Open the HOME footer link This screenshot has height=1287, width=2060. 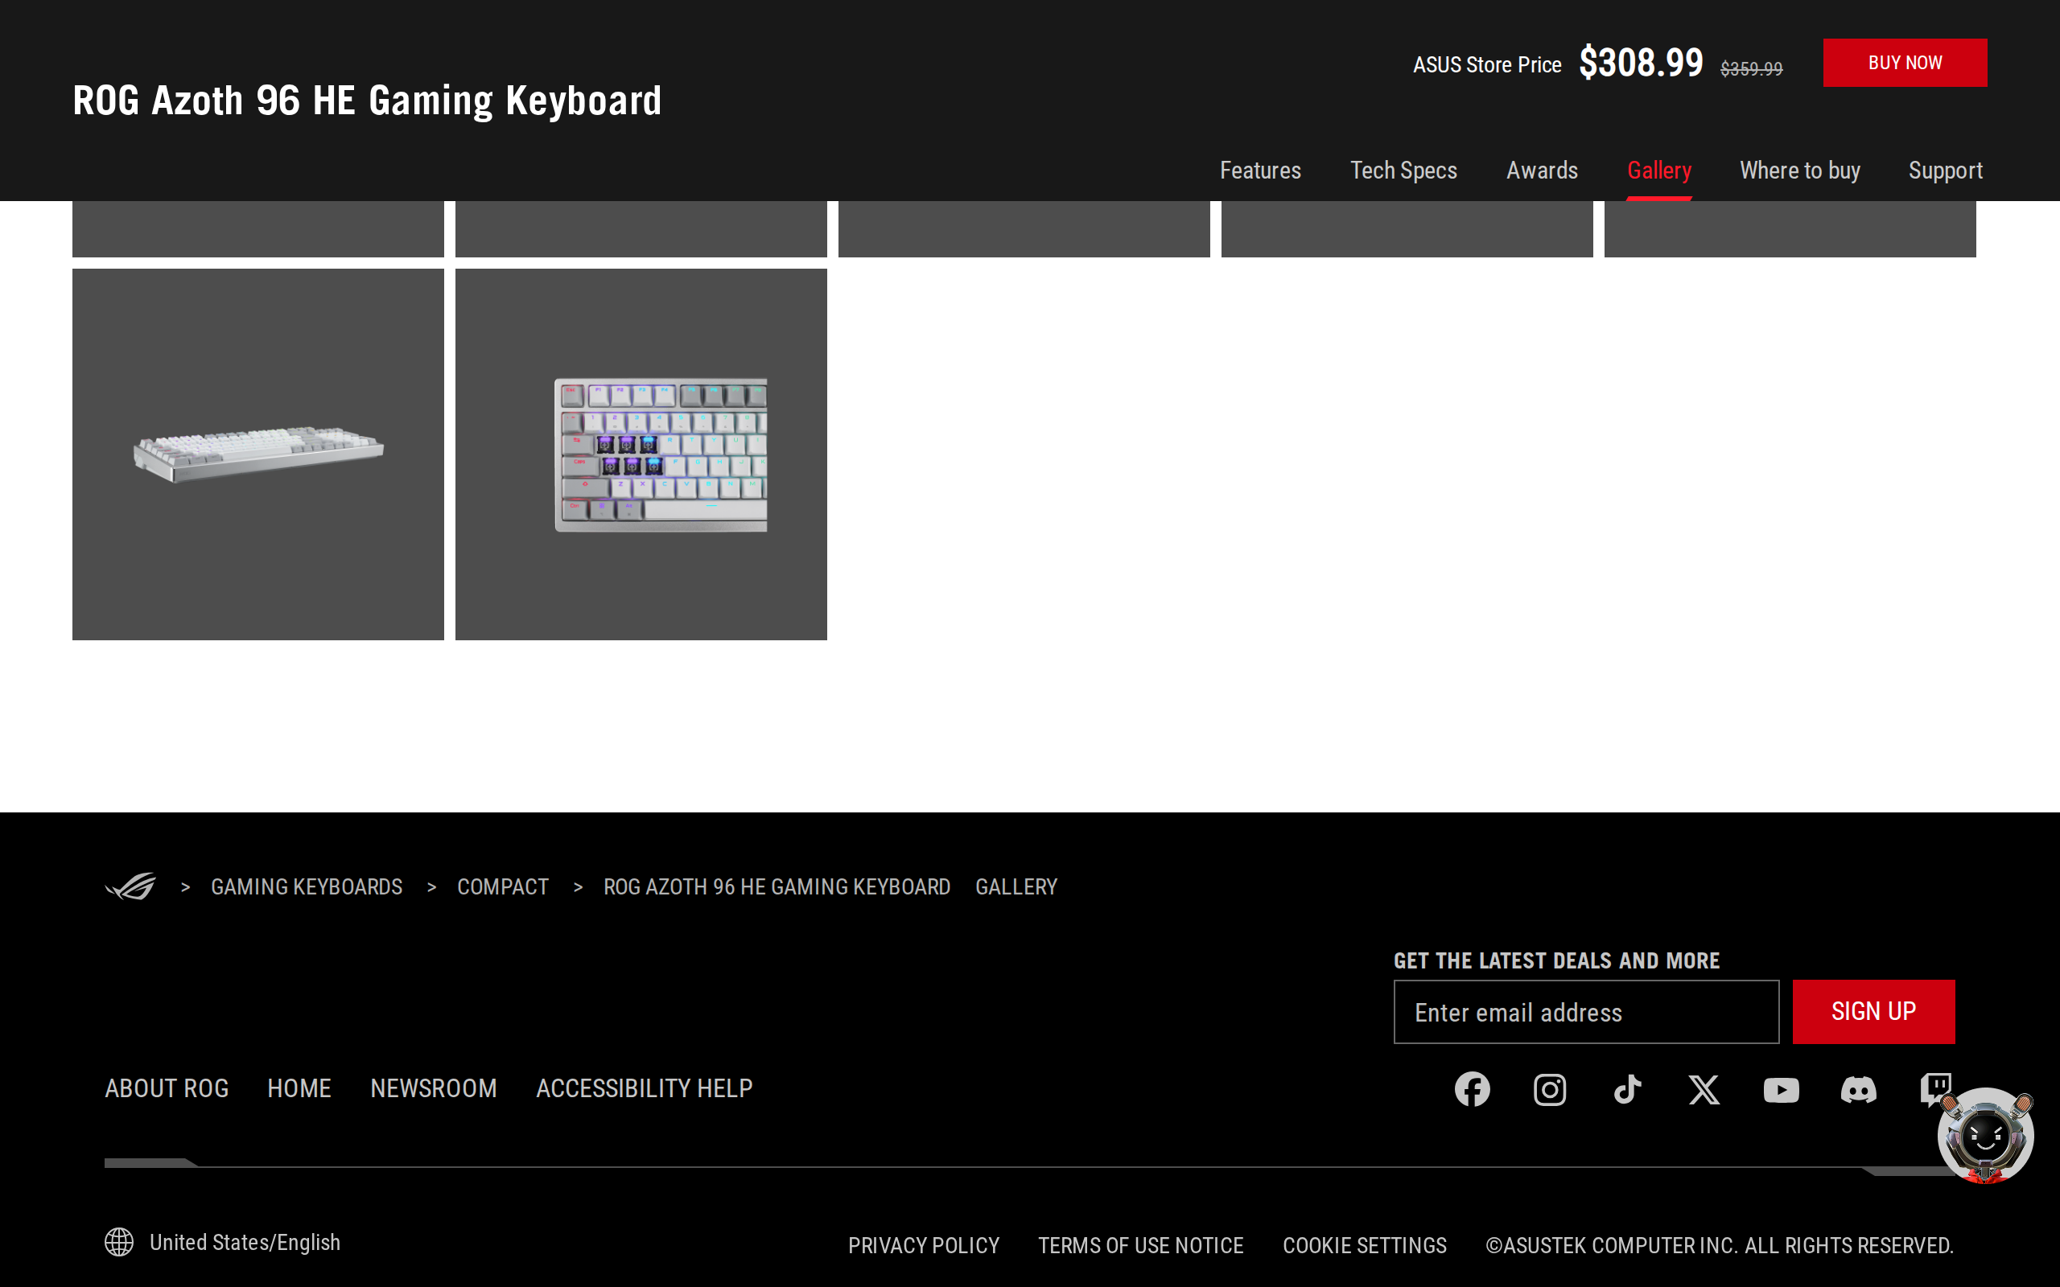[299, 1088]
